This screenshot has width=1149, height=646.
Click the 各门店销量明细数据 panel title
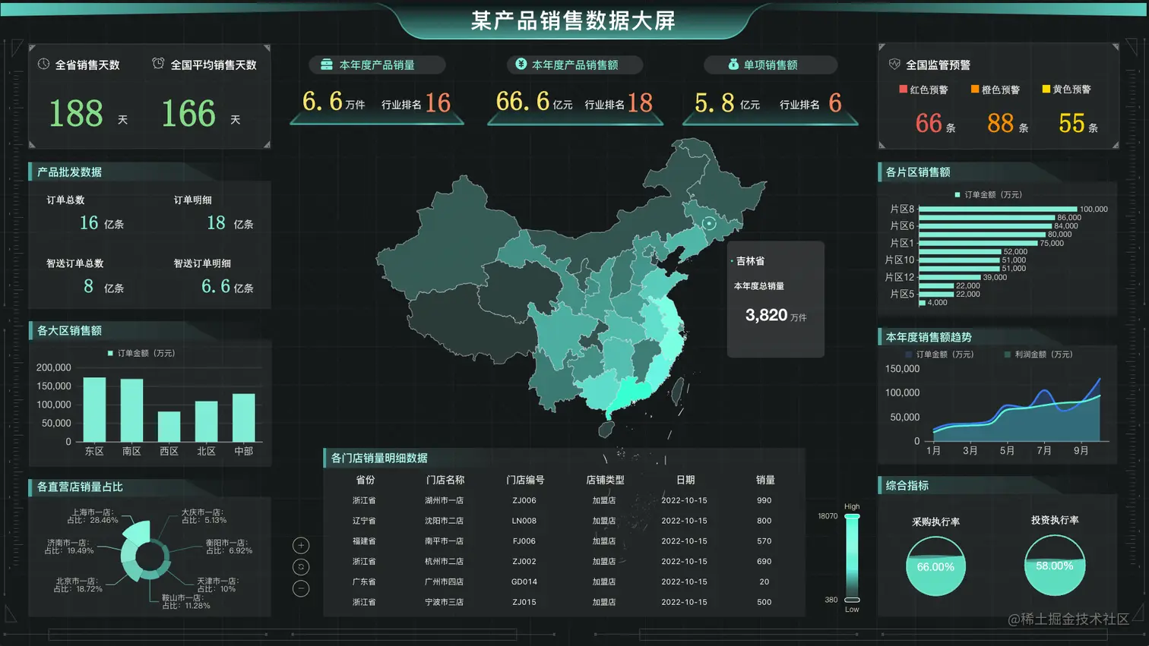[379, 458]
